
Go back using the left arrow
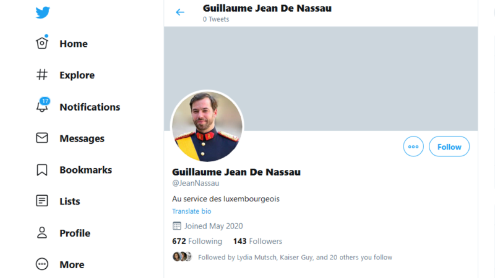click(180, 13)
